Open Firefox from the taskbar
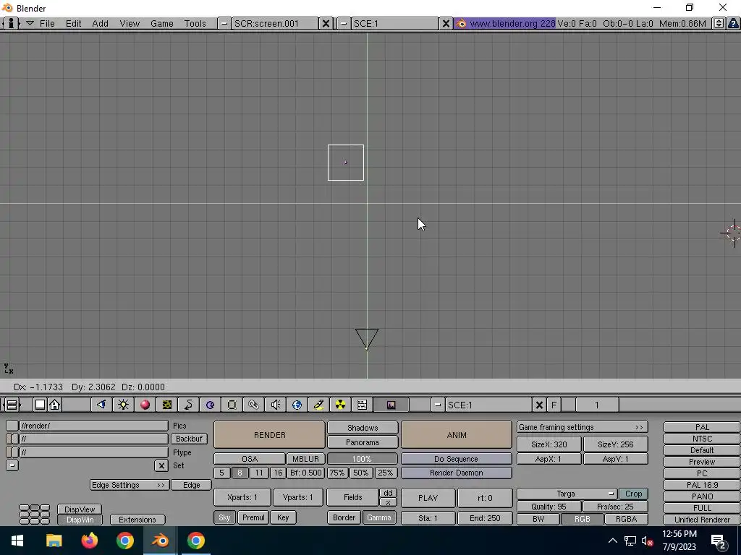 [89, 541]
